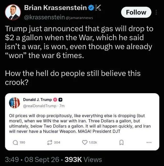Open the @krassenstein handle link

pyautogui.click(x=44, y=17)
